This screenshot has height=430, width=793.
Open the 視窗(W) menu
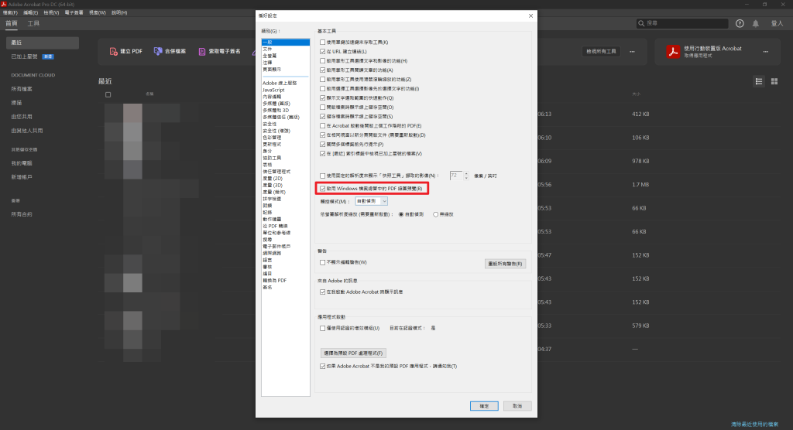(x=98, y=12)
